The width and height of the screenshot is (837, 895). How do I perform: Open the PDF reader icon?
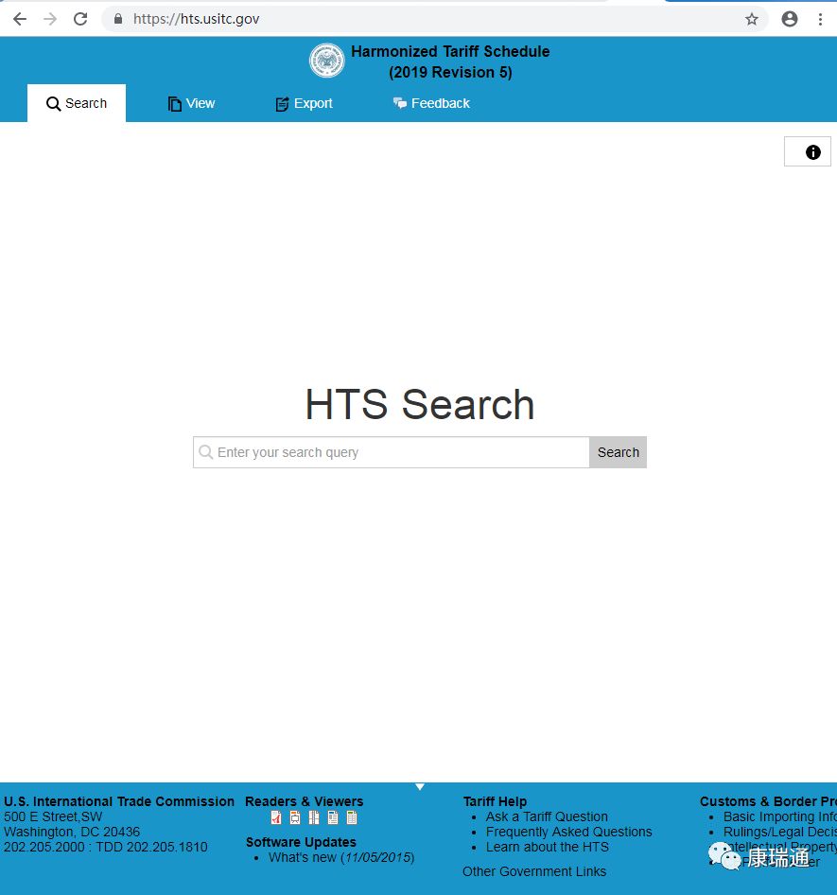click(276, 817)
